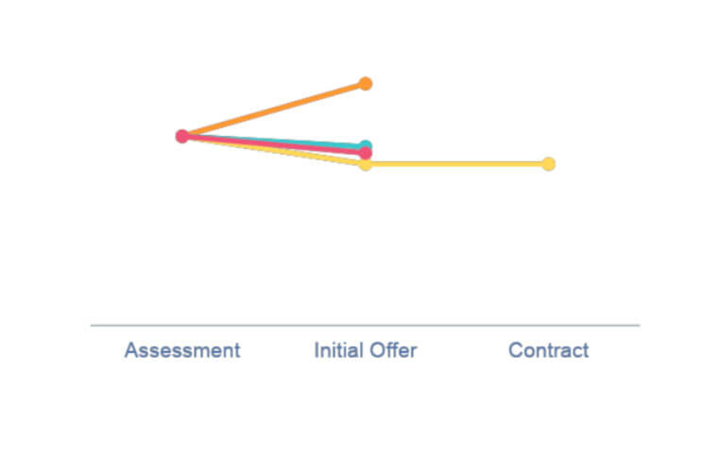
Task: Click the rising orange line segment
Action: 274,110
